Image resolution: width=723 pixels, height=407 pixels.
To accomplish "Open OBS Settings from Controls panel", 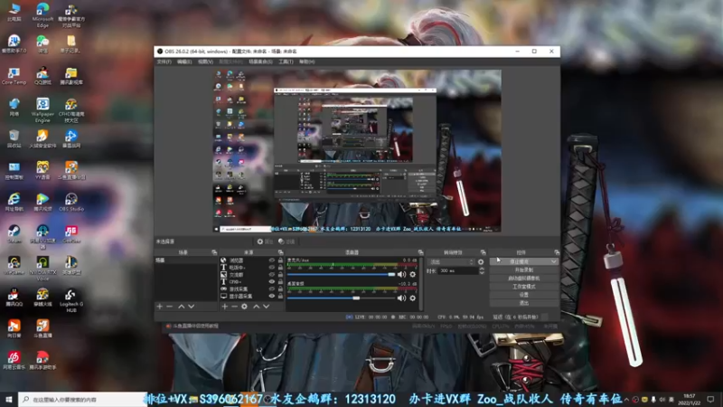I will click(524, 295).
